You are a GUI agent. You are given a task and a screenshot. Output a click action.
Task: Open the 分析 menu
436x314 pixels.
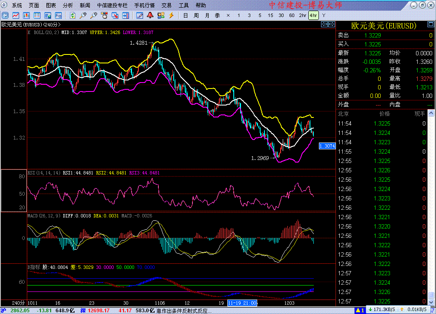[68, 6]
